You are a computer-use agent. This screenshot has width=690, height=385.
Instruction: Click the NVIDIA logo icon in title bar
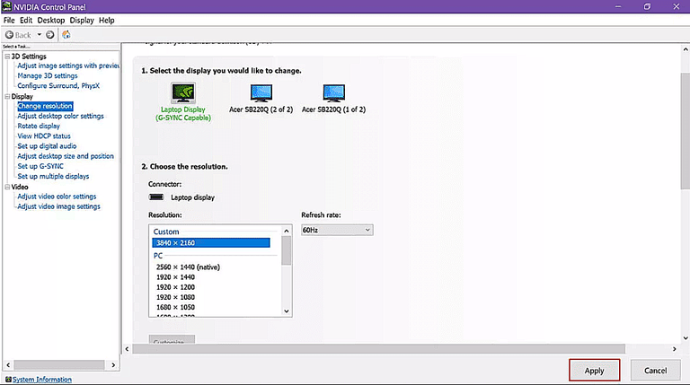pos(6,6)
